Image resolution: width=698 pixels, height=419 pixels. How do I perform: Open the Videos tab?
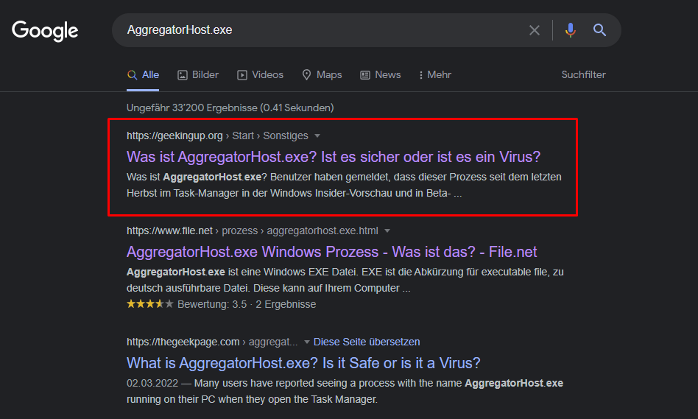tap(261, 75)
